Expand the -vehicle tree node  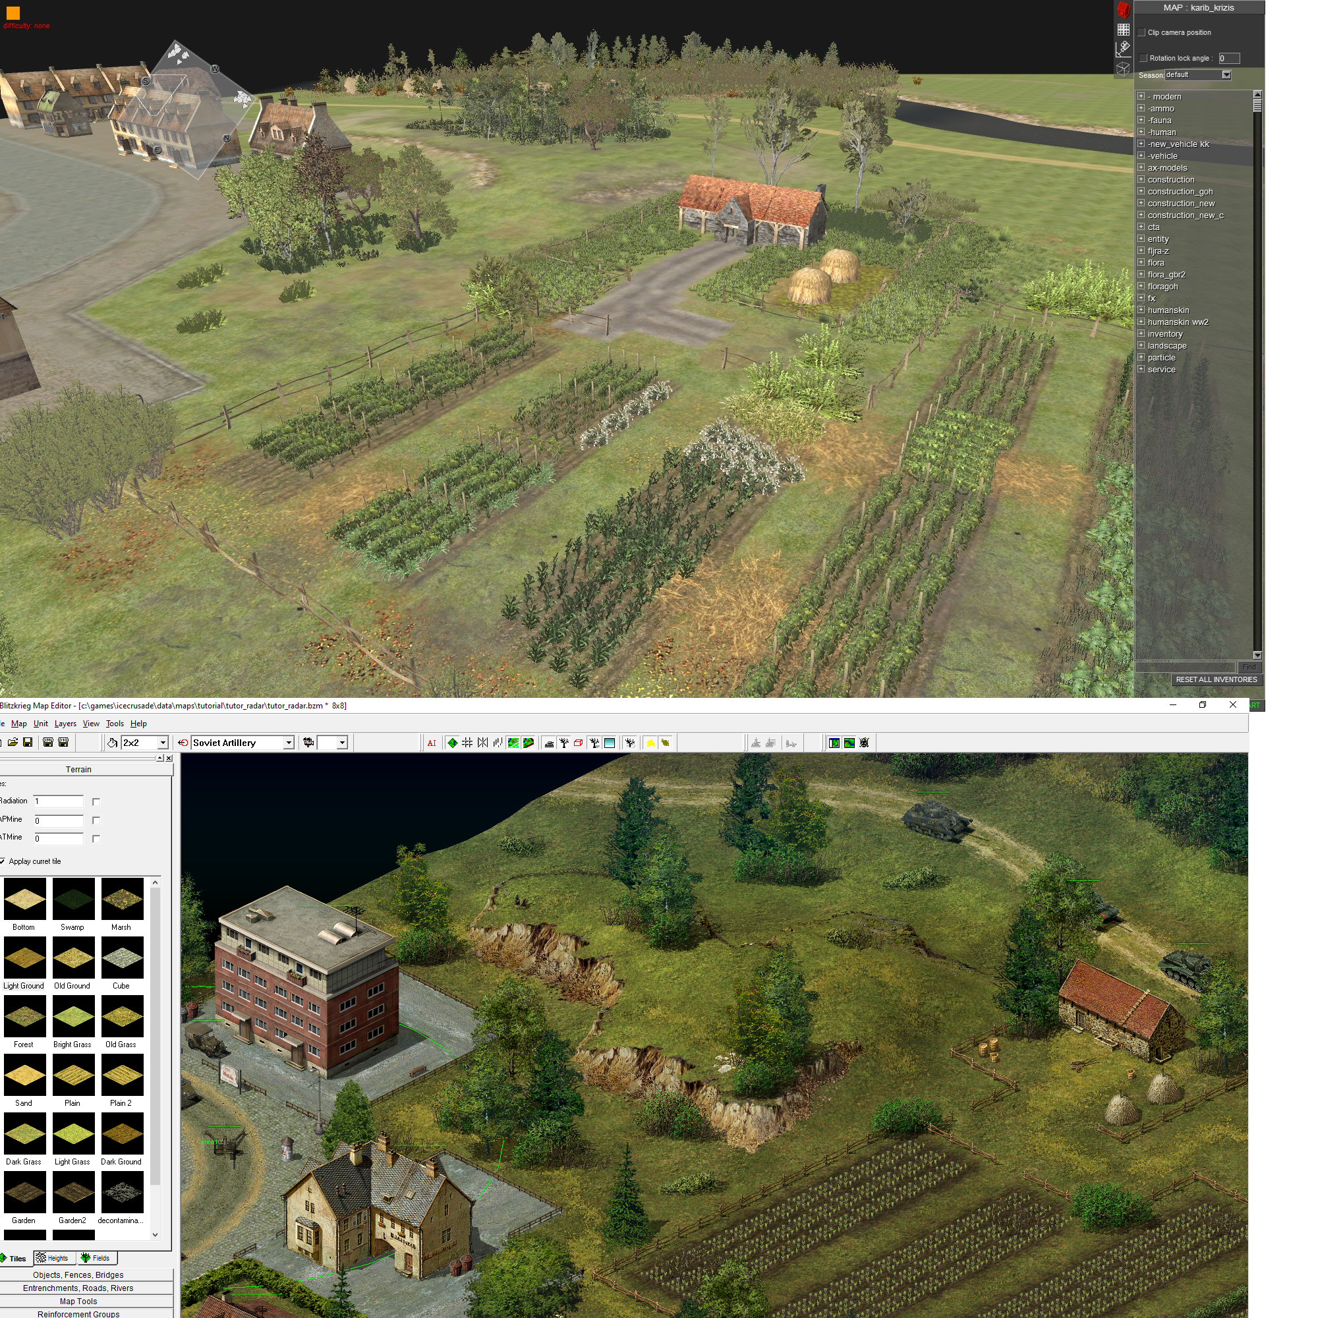pos(1141,155)
